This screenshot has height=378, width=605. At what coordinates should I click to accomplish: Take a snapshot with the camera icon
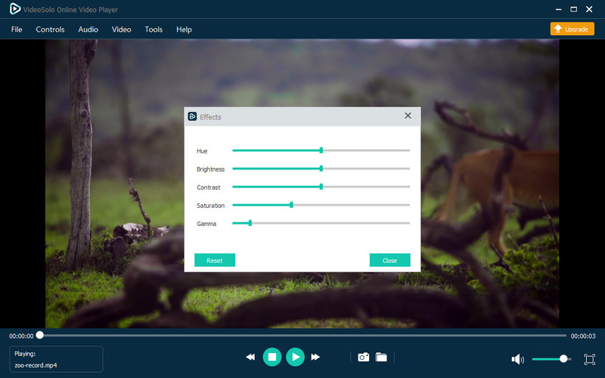click(x=363, y=357)
